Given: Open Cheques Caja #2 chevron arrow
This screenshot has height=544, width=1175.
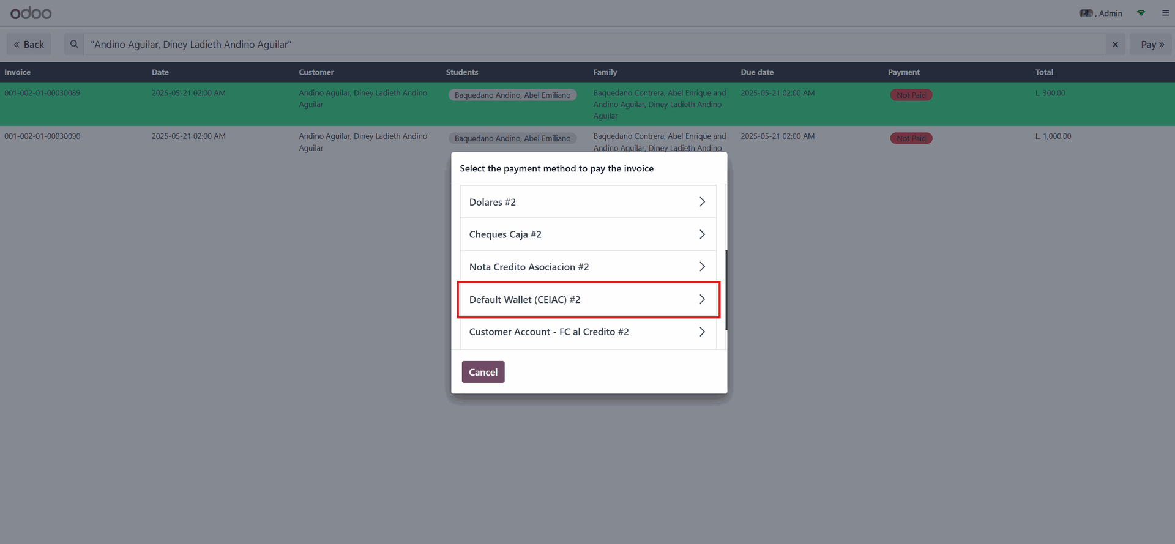Looking at the screenshot, I should click(x=702, y=234).
